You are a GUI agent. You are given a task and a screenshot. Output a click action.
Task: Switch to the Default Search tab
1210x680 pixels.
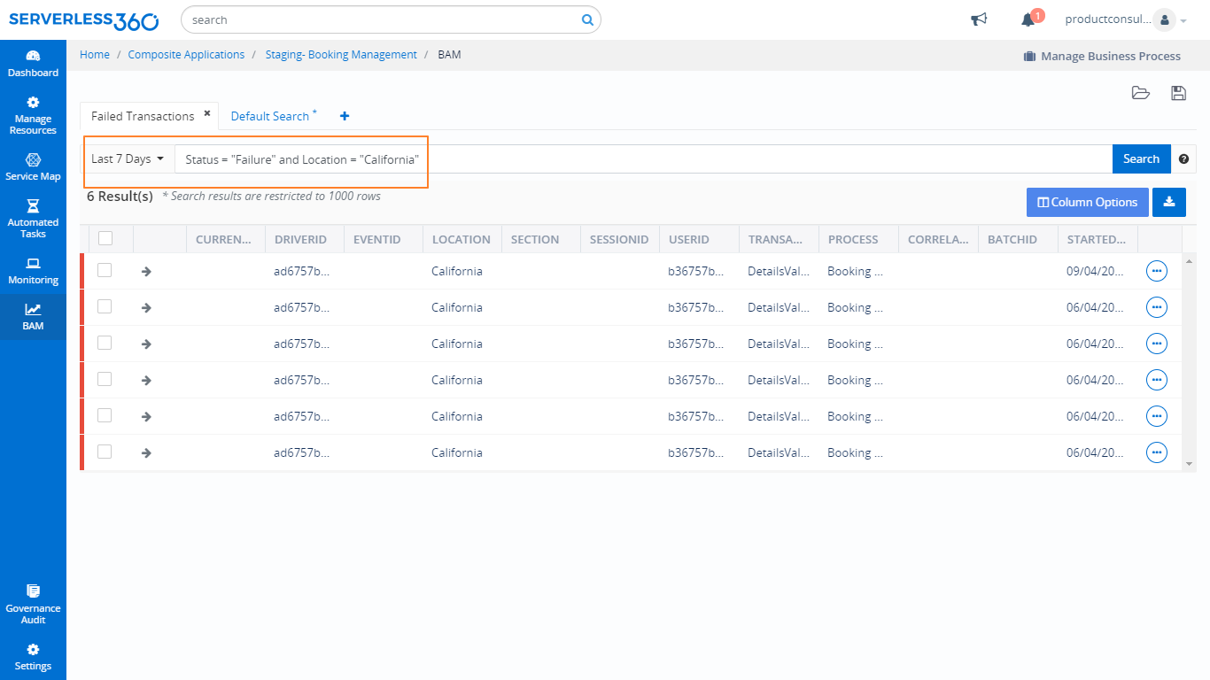click(270, 116)
